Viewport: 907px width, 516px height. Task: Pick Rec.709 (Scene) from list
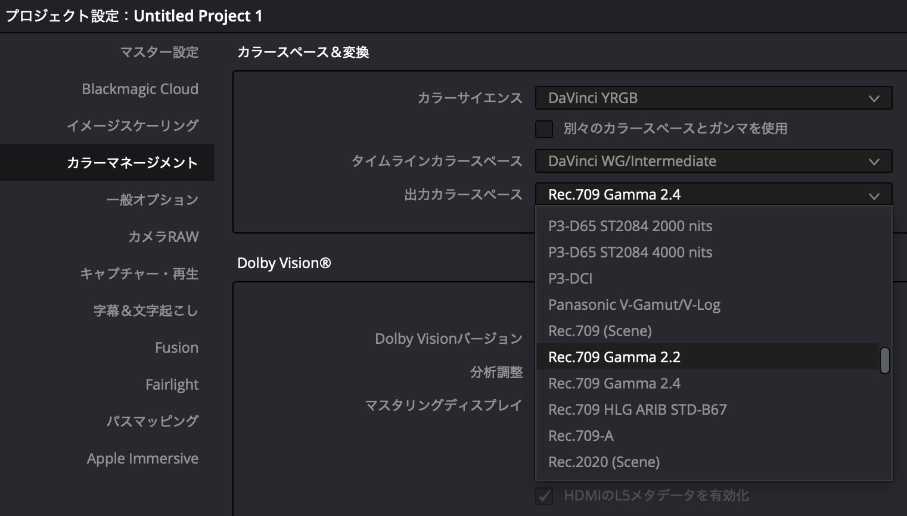tap(600, 331)
